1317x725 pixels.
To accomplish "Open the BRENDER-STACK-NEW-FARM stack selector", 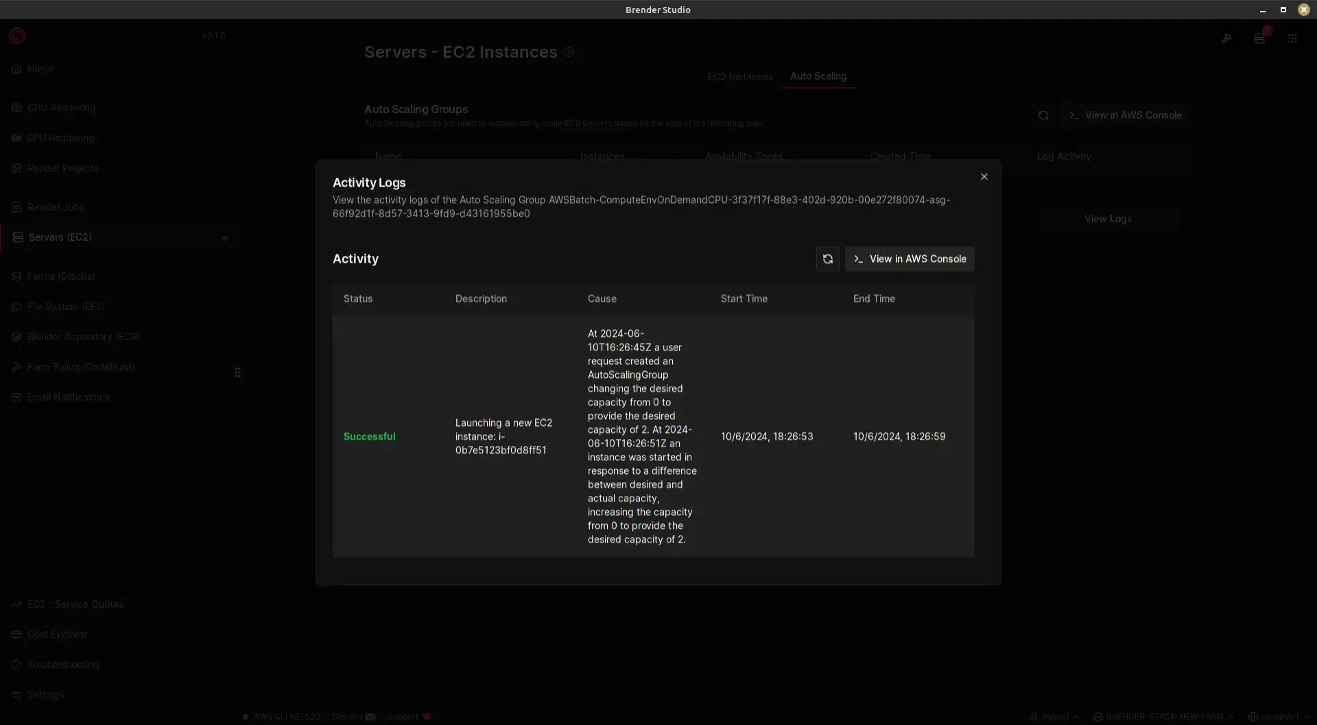I will pos(1163,716).
